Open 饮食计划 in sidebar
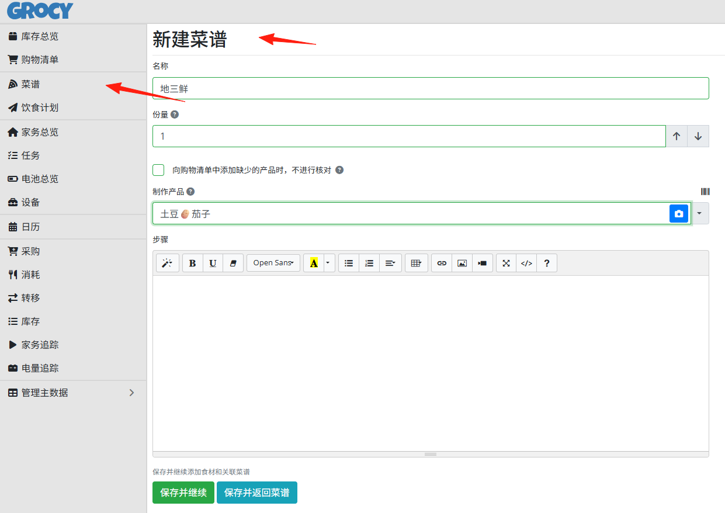 point(73,108)
